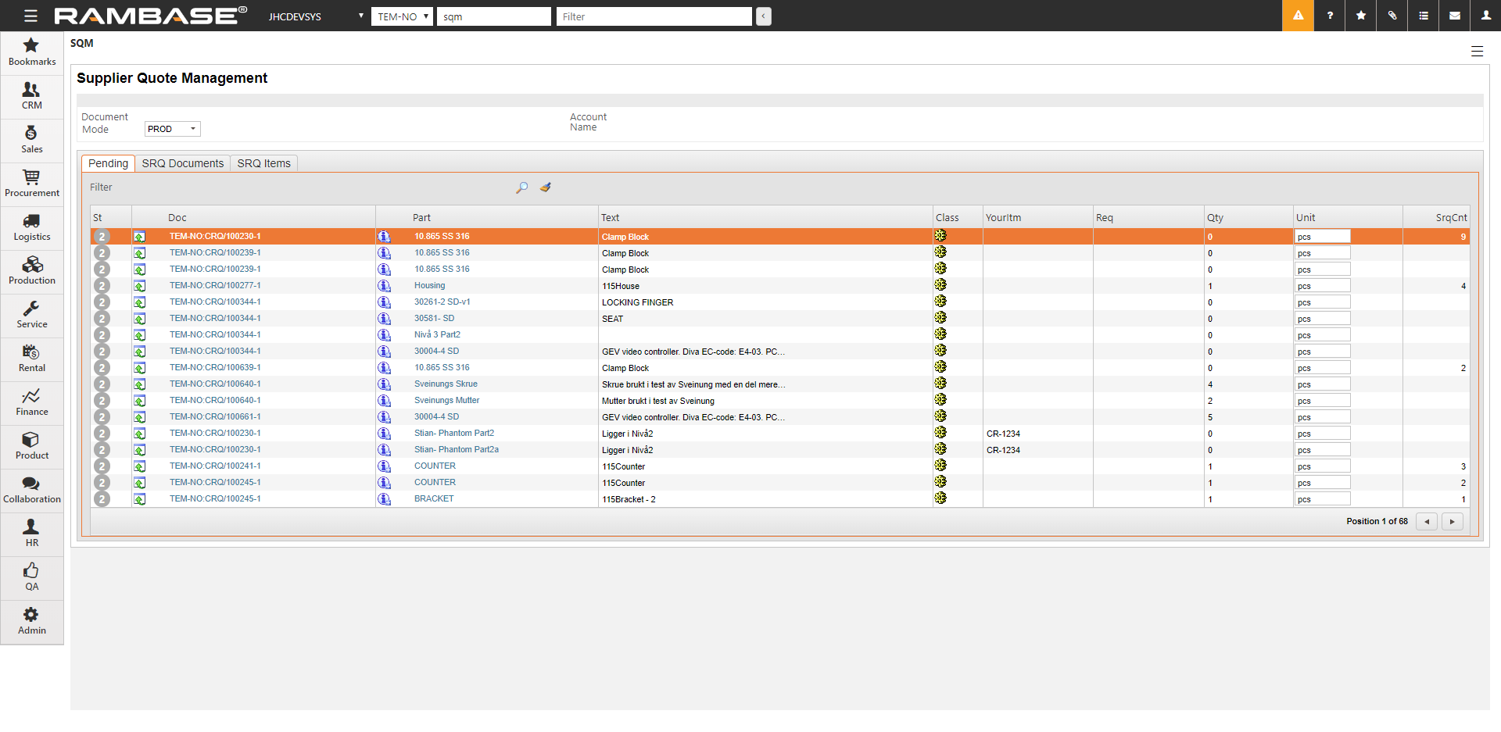Image resolution: width=1501 pixels, height=732 pixels.
Task: Click the filter search magnifier icon
Action: [x=521, y=187]
